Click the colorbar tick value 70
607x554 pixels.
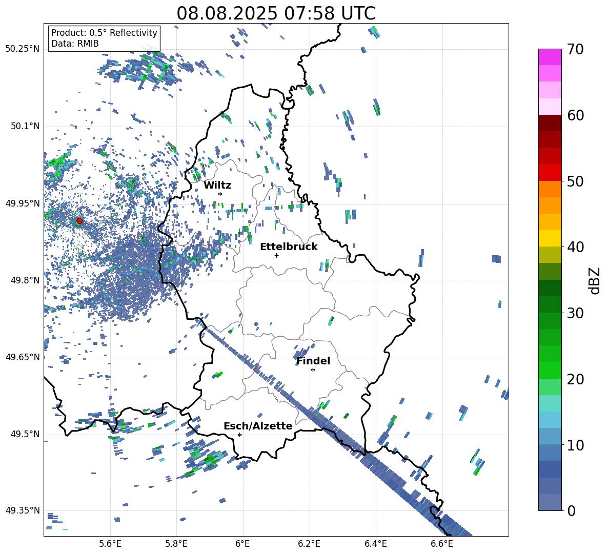tap(575, 50)
